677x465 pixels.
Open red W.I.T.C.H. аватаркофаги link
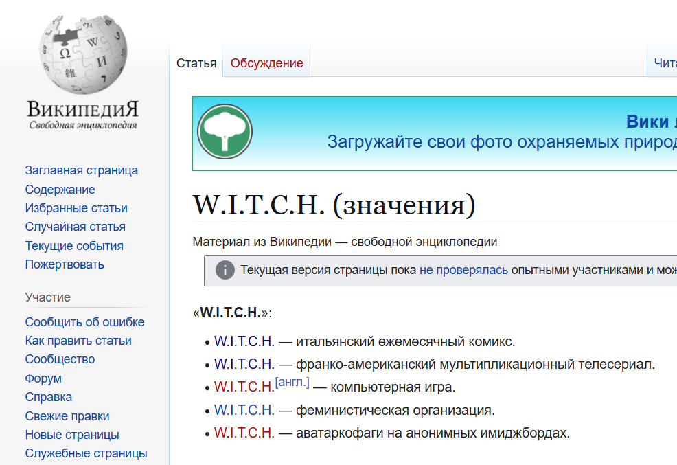tap(244, 433)
